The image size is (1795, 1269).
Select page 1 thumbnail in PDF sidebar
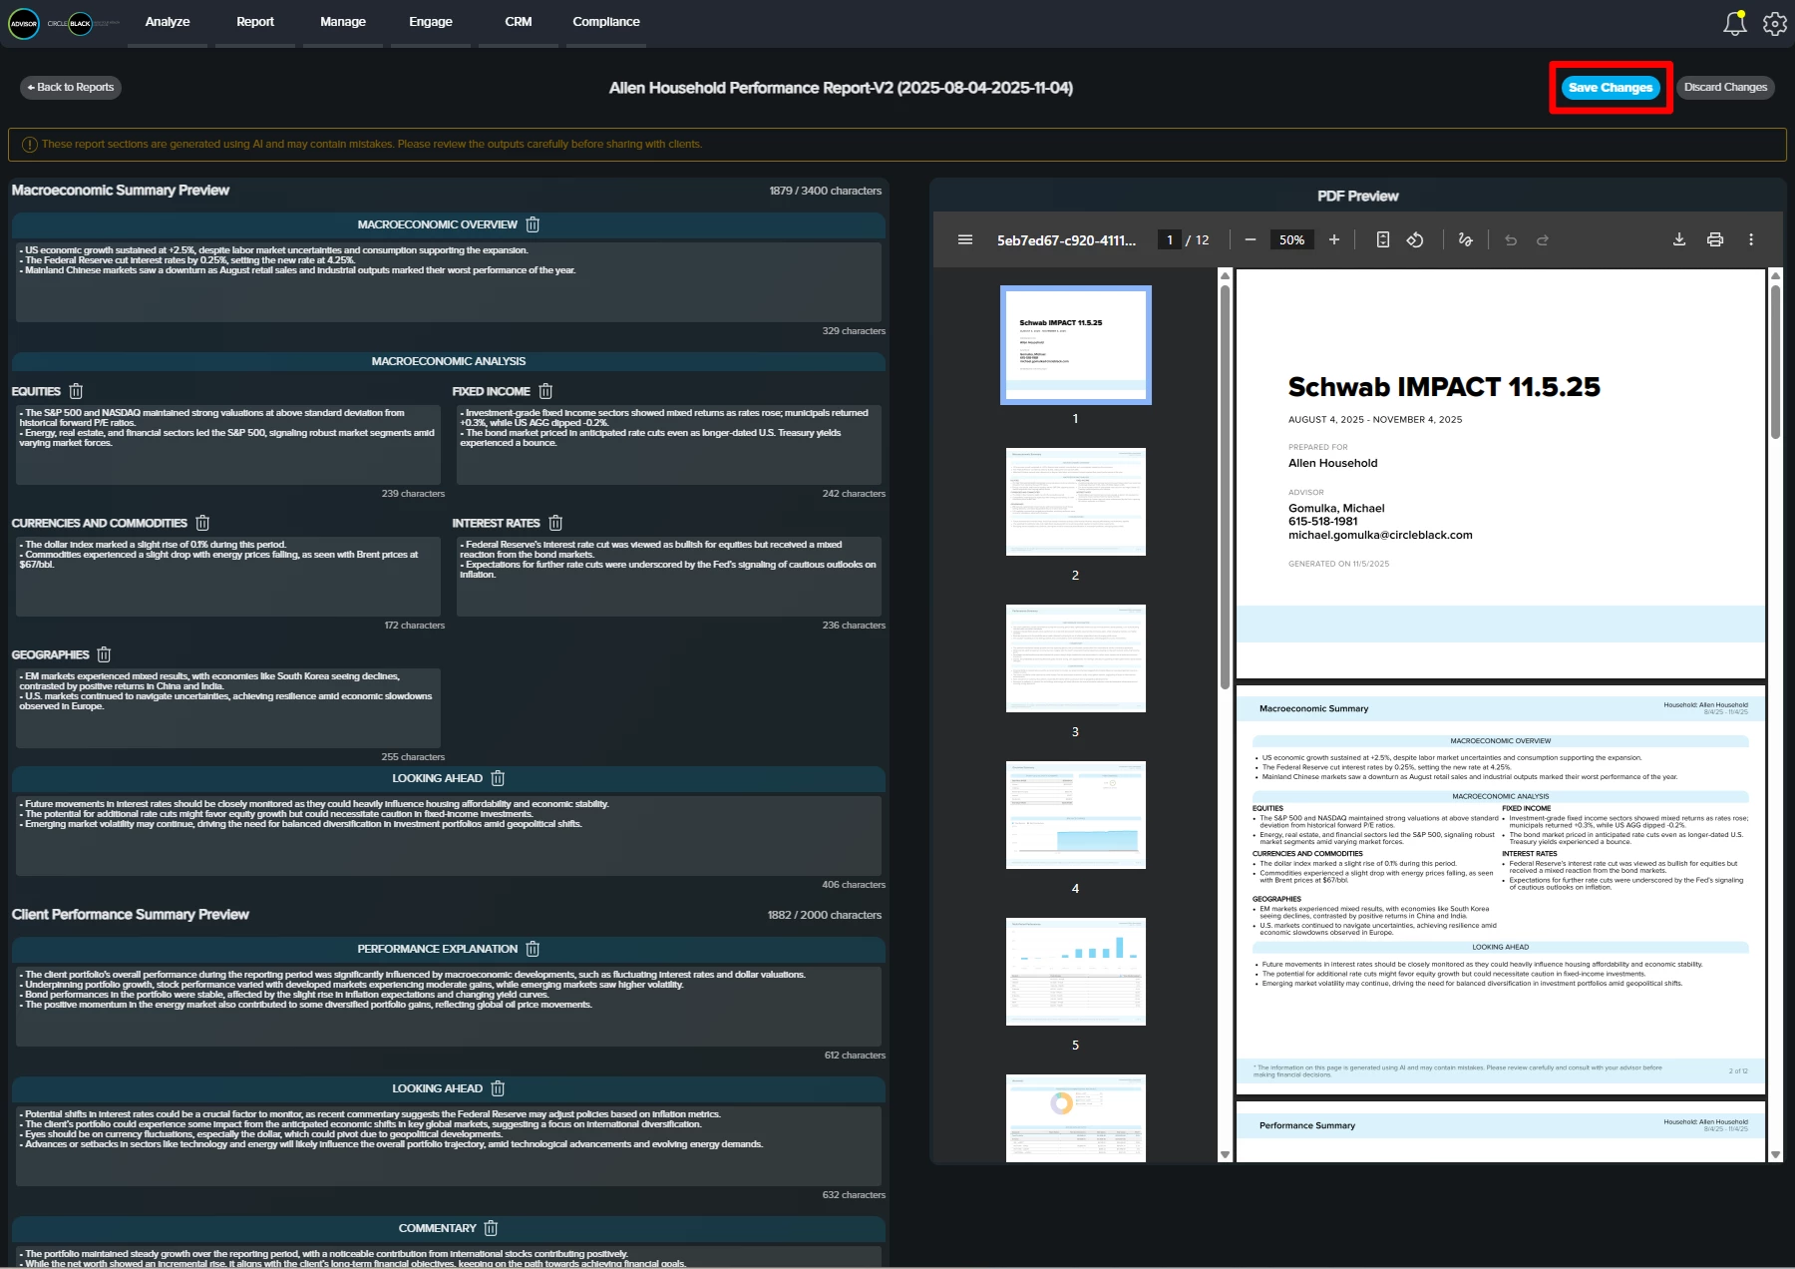pyautogui.click(x=1076, y=345)
